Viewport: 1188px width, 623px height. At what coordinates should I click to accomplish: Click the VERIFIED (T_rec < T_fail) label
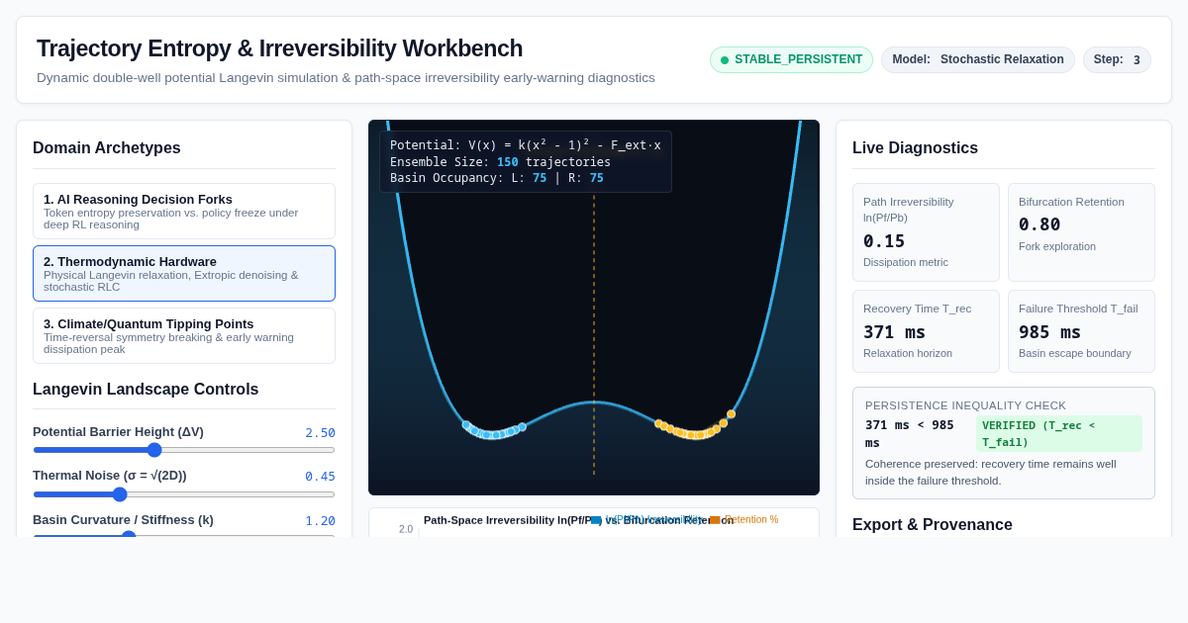(x=1058, y=433)
